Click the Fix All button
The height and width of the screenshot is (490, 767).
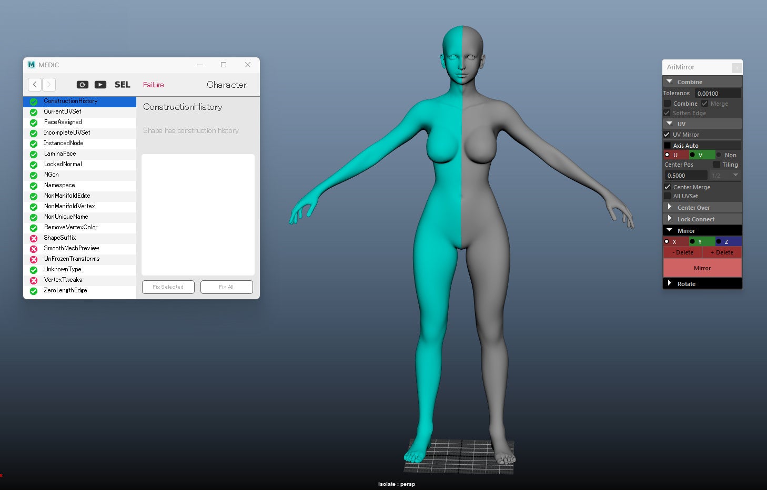(x=226, y=287)
